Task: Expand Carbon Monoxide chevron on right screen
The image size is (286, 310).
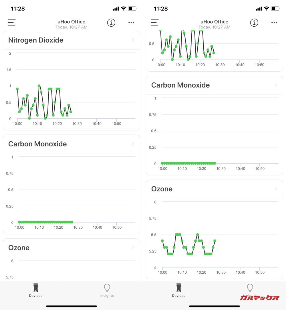Action: click(x=276, y=85)
